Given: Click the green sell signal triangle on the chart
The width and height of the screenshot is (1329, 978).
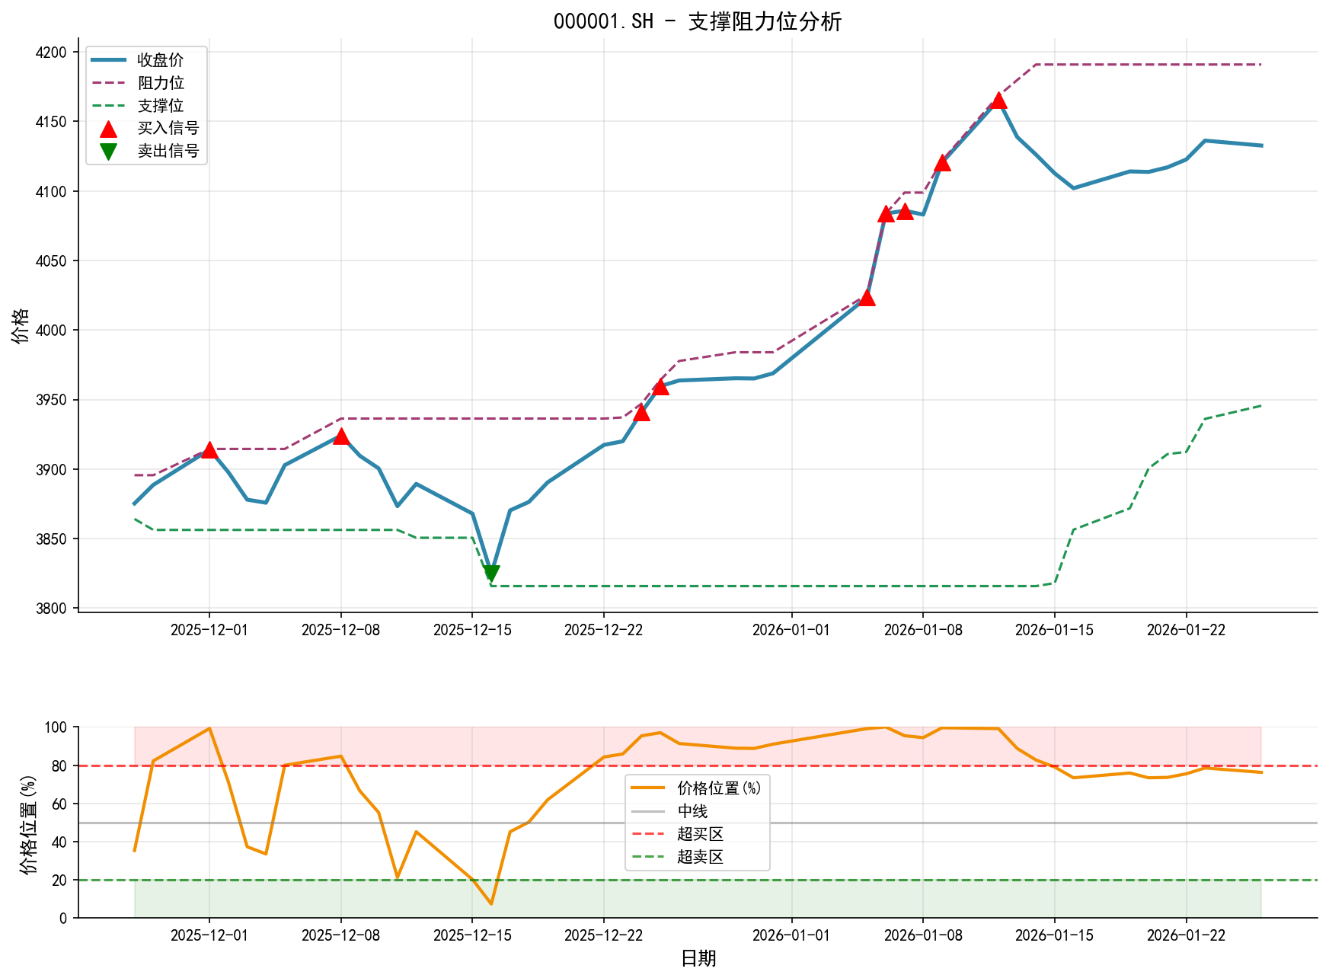Looking at the screenshot, I should pos(491,574).
